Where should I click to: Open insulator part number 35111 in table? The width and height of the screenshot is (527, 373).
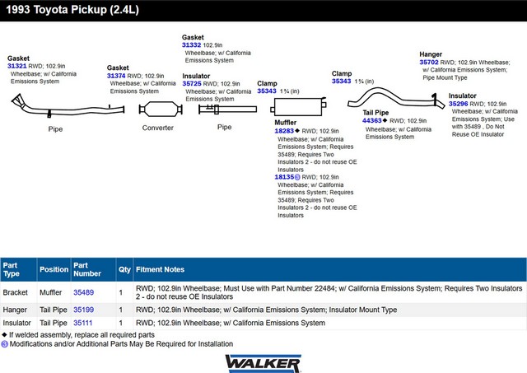coord(83,323)
